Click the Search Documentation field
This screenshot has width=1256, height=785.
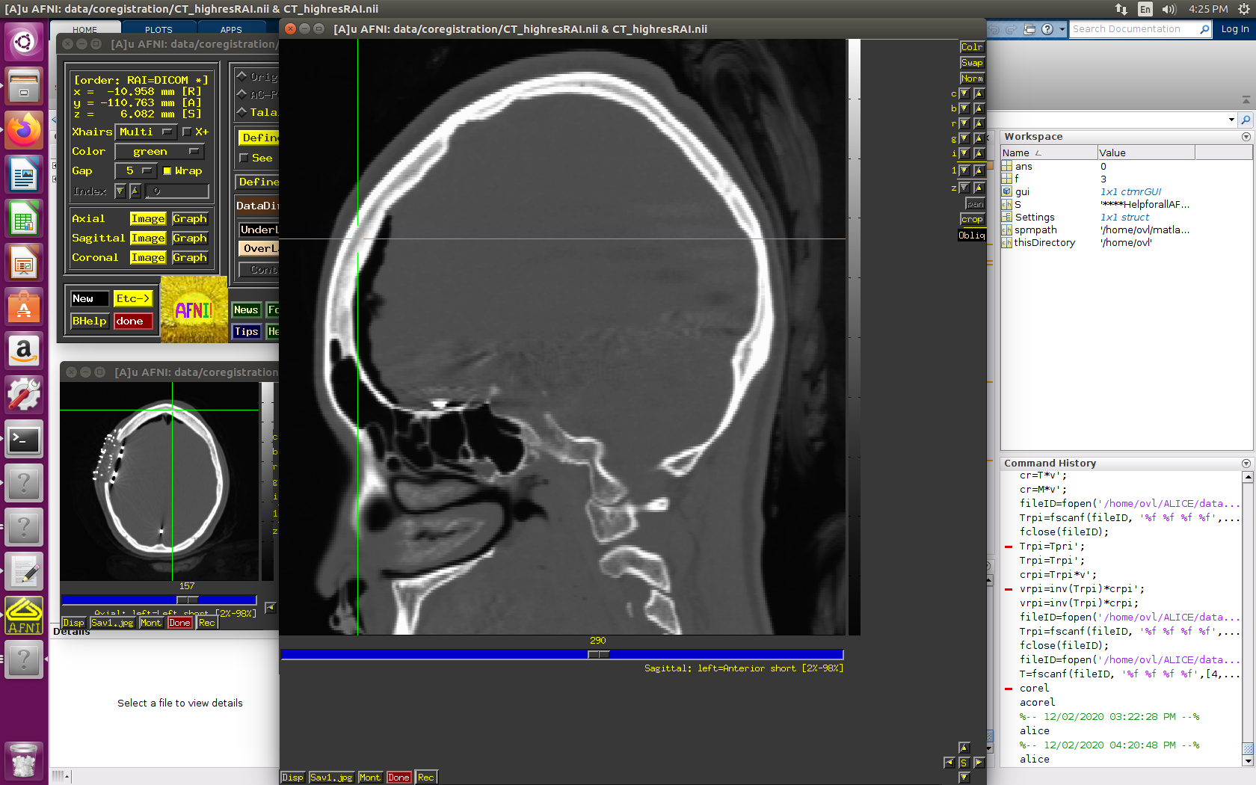pyautogui.click(x=1140, y=29)
